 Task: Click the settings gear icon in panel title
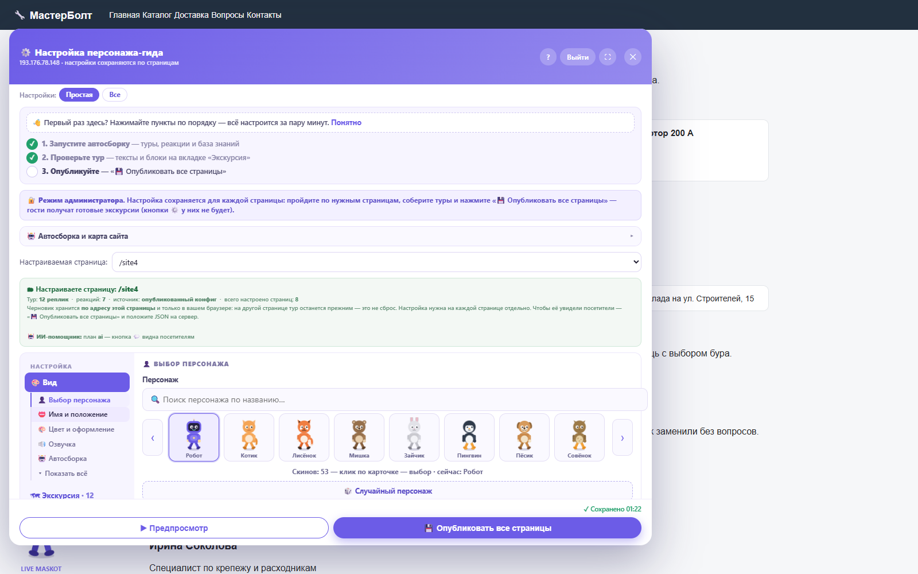click(26, 53)
